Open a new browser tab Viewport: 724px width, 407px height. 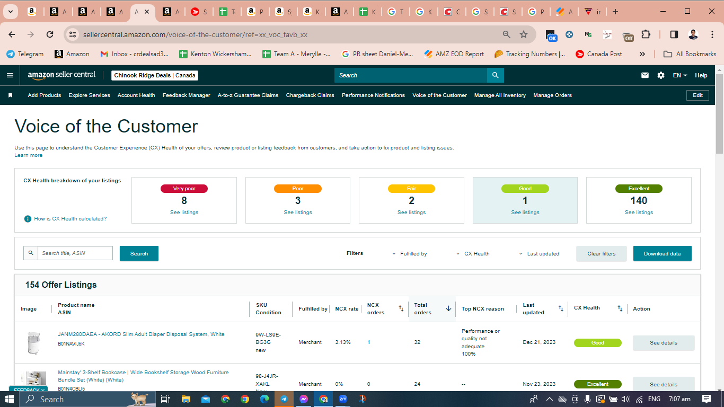coord(615,12)
